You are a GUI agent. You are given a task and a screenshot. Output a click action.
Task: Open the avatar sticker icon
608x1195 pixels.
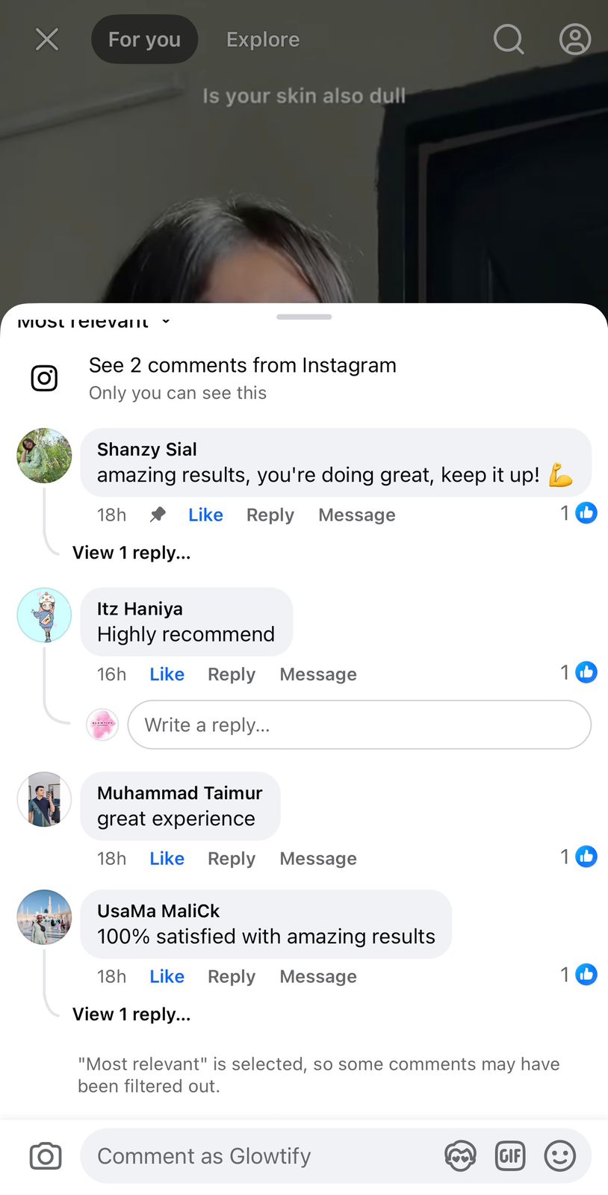[x=460, y=1156]
